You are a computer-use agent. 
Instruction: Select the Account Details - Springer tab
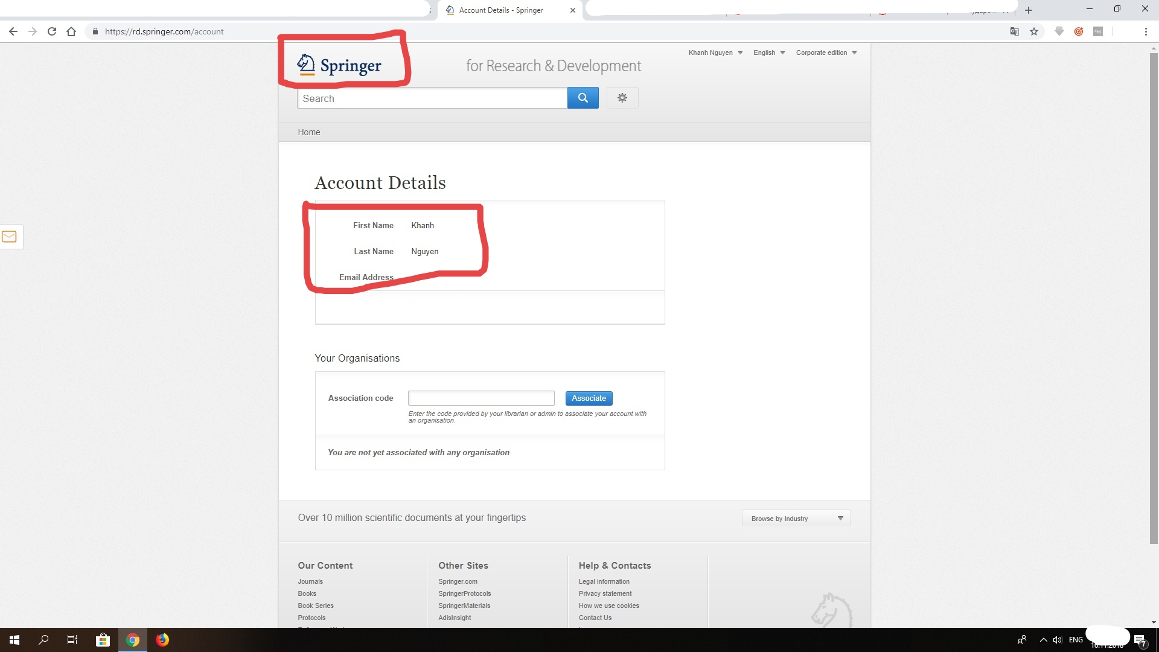[x=501, y=10]
